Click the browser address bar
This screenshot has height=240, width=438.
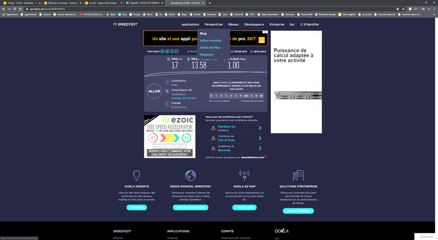point(209,9)
